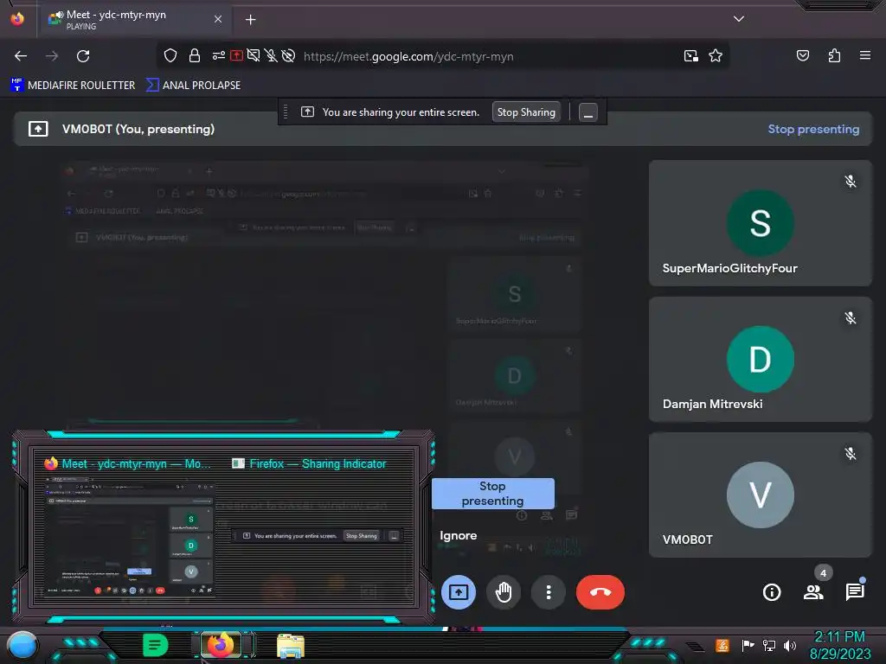Click blocked camera permission icon in address bar
Viewport: 886px width, 664px height.
coord(254,56)
